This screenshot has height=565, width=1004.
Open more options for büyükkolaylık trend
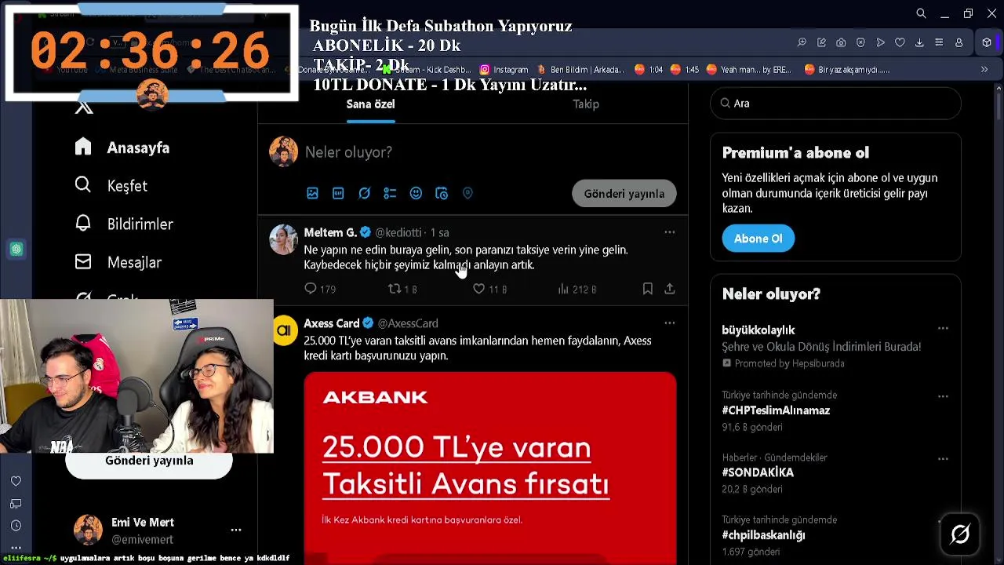943,329
